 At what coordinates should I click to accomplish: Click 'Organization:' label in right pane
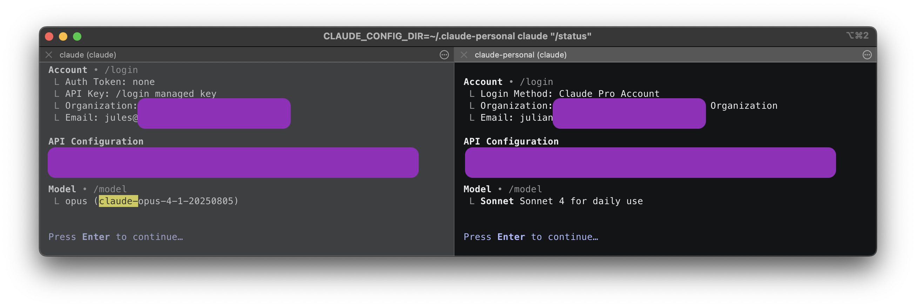point(517,106)
